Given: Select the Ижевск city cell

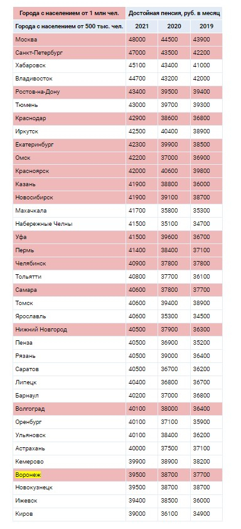Looking at the screenshot, I should point(69,501).
